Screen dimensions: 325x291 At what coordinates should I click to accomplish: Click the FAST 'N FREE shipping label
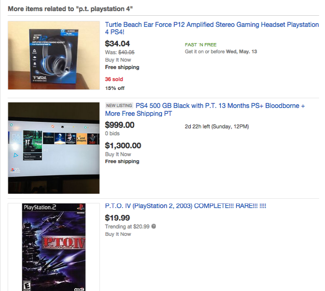pos(201,44)
